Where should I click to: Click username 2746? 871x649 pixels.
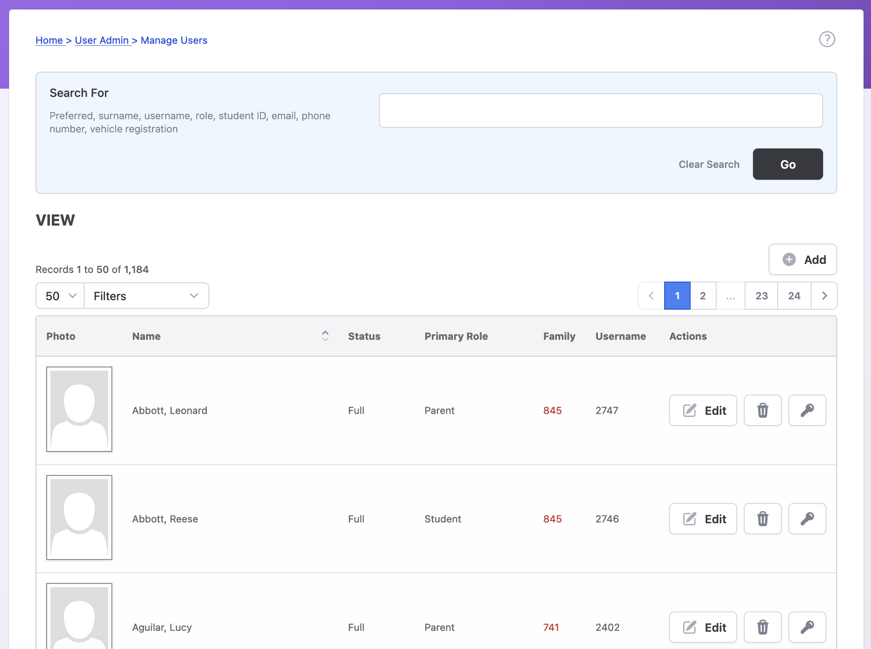(607, 518)
